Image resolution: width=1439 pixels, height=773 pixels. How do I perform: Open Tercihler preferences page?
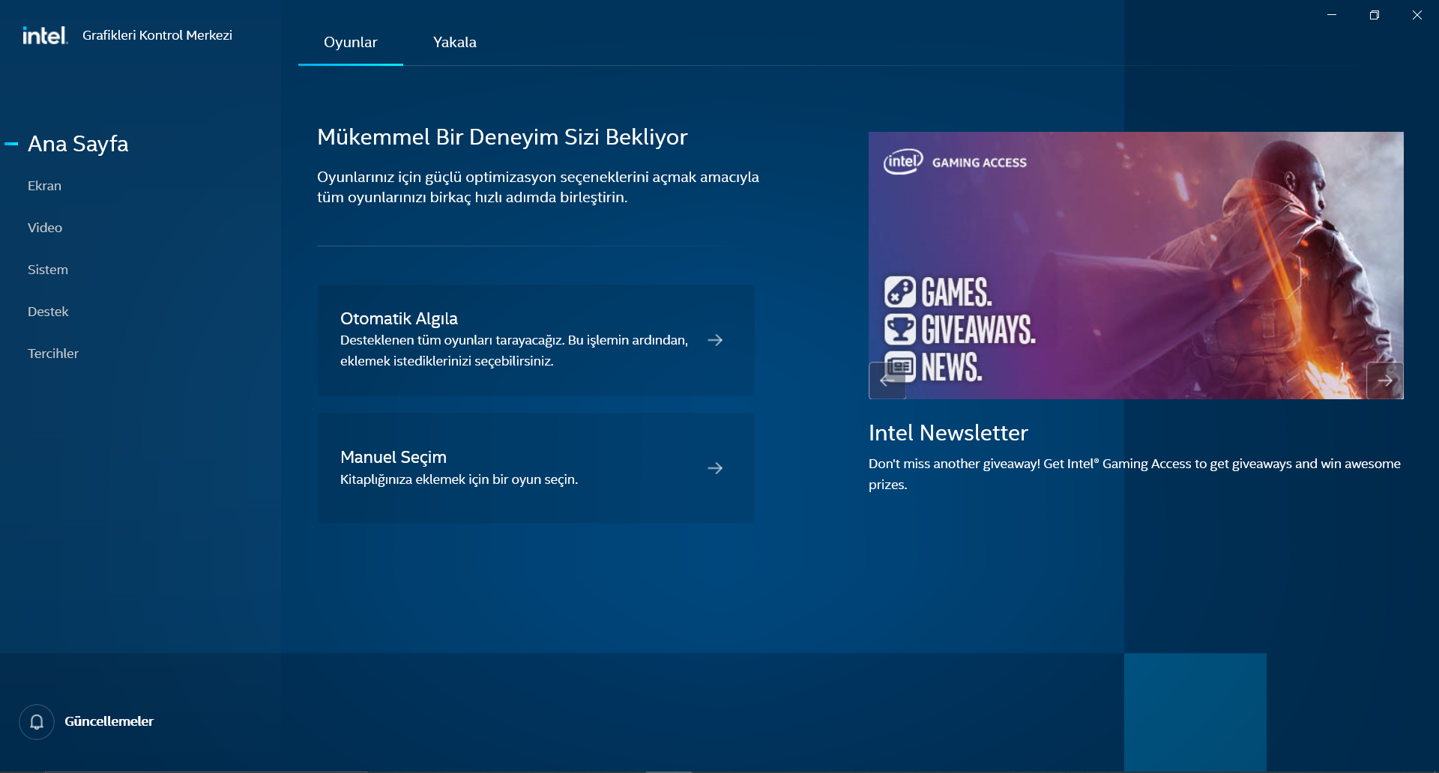click(53, 354)
